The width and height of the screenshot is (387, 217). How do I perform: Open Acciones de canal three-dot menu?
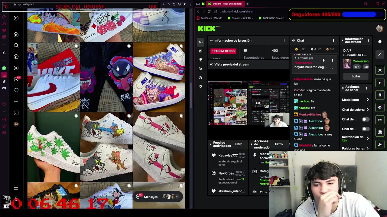pyautogui.click(x=366, y=88)
